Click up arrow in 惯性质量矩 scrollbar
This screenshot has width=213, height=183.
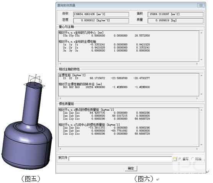tap(202, 110)
